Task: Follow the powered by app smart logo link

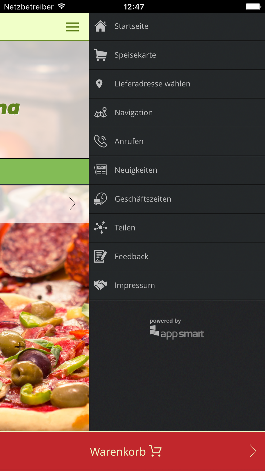Action: pos(177,329)
